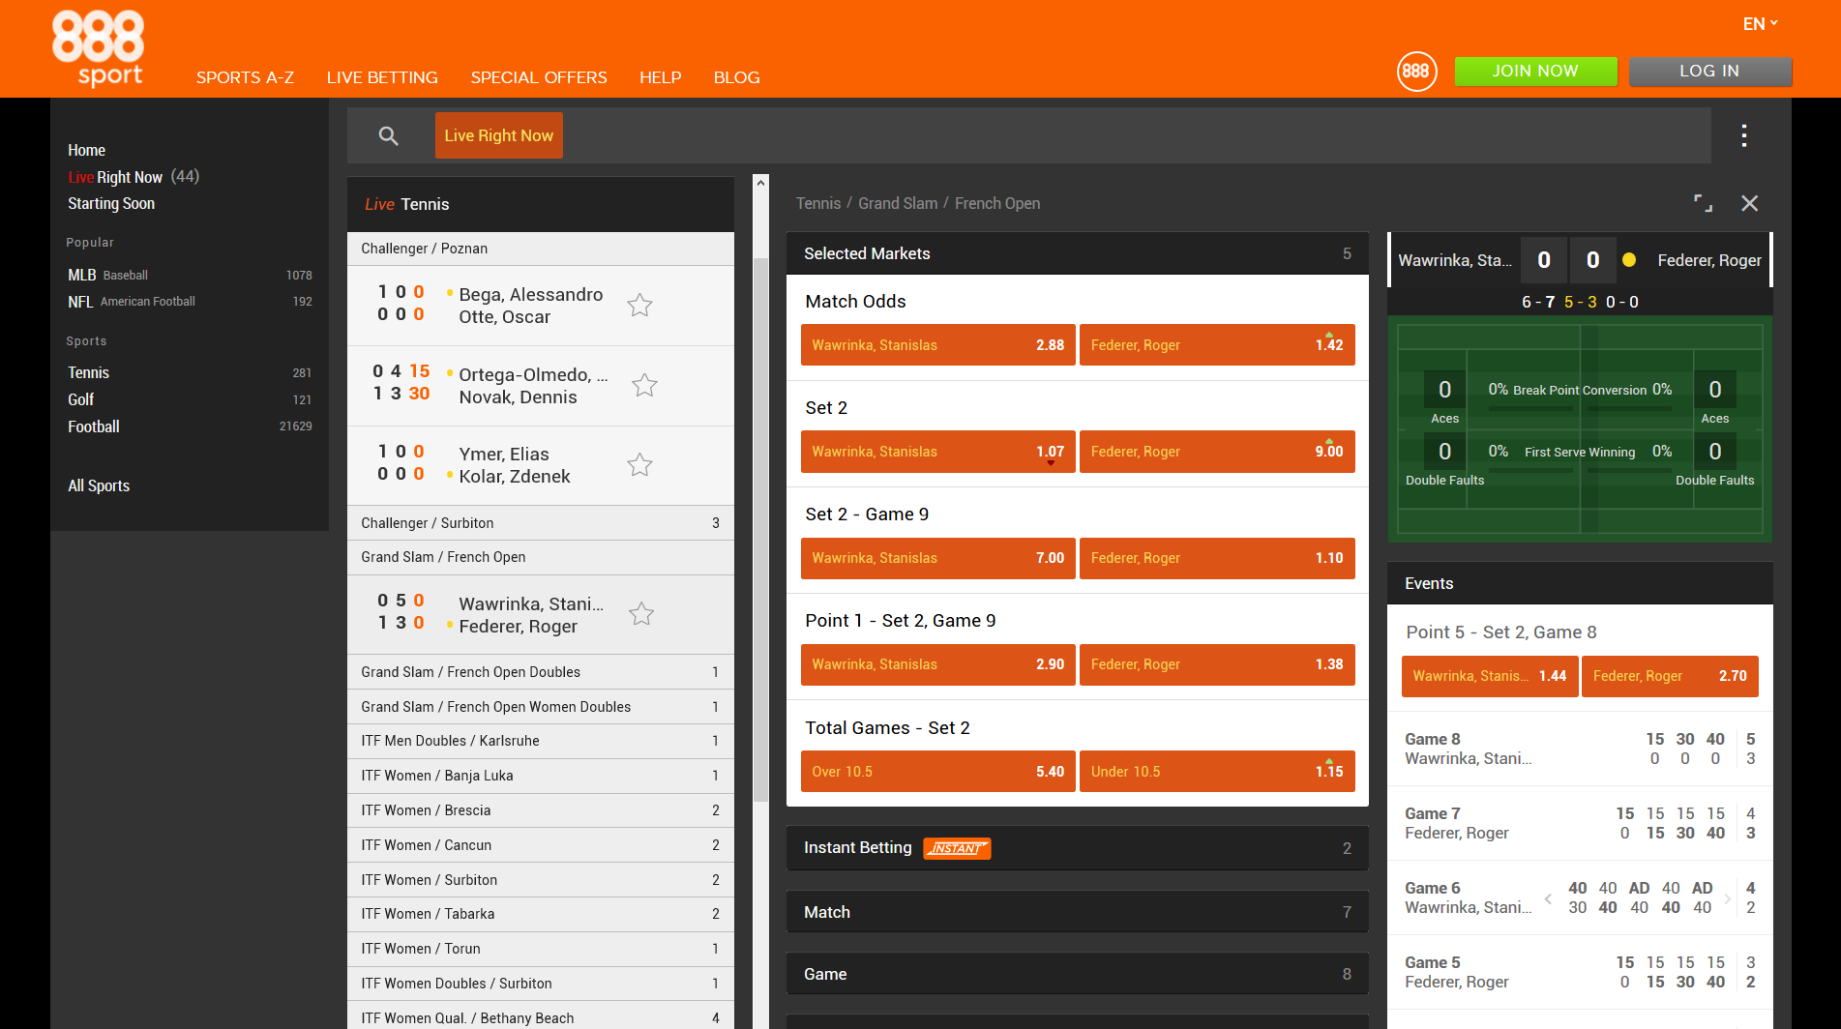
Task: Expand Challenger / Surbiton league
Action: (x=540, y=523)
